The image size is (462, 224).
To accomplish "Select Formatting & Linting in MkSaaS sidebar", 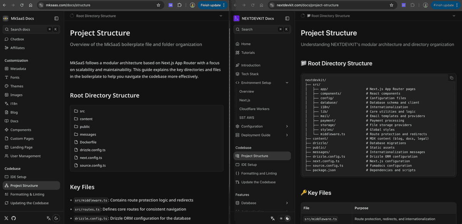I will point(31,194).
